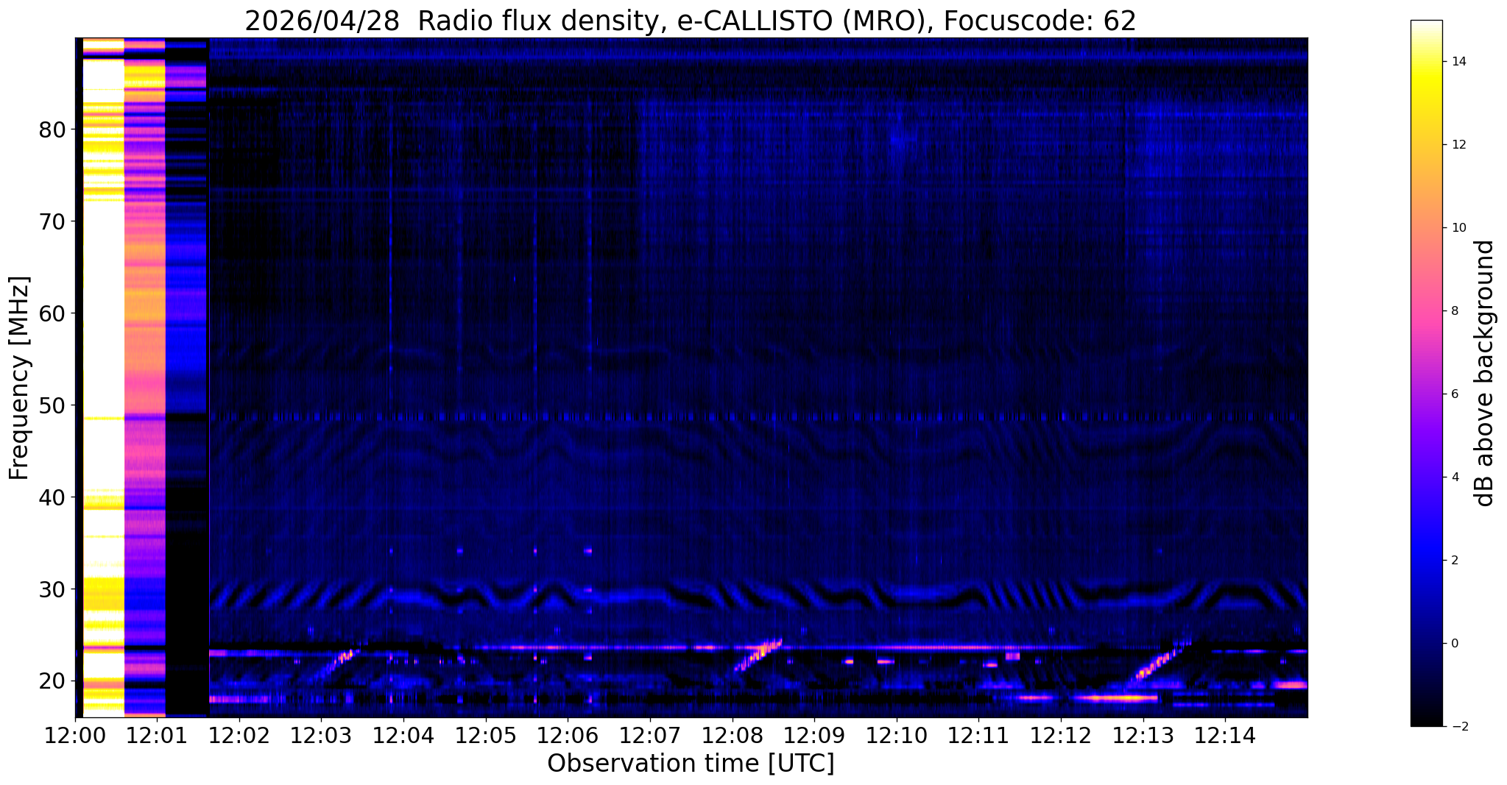Click the bright white saturated band near 12:00

(103, 294)
